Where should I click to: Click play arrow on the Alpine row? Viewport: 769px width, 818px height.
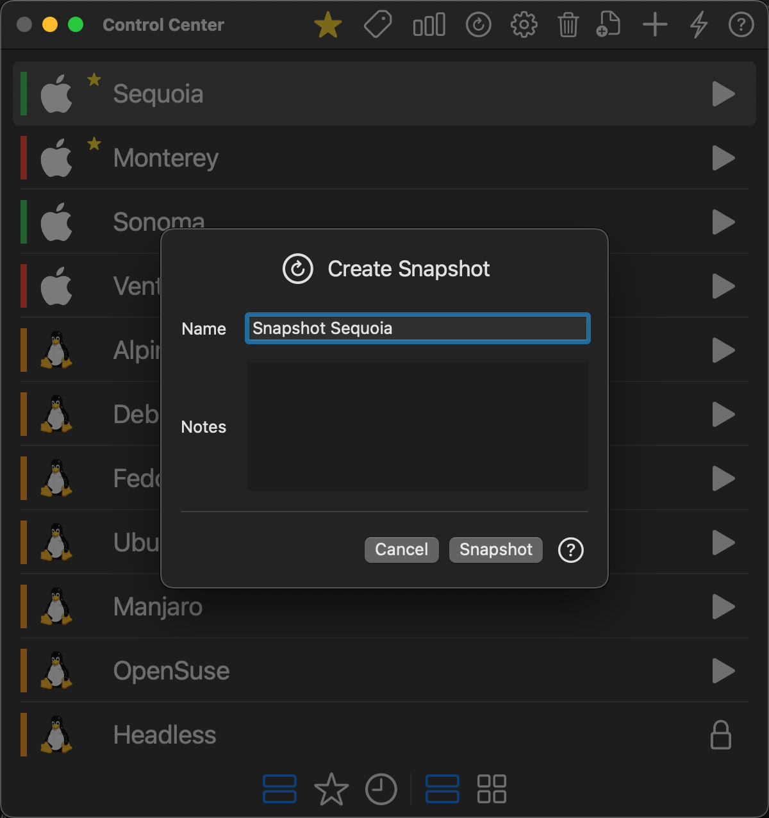(724, 351)
